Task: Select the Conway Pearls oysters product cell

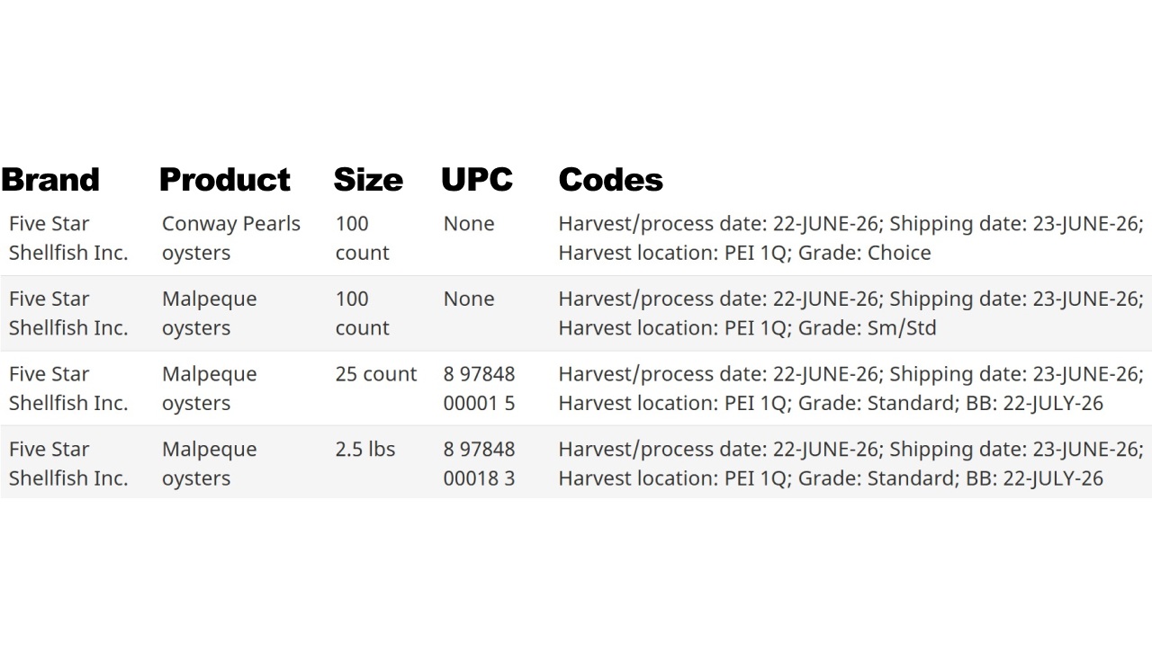Action: (231, 238)
